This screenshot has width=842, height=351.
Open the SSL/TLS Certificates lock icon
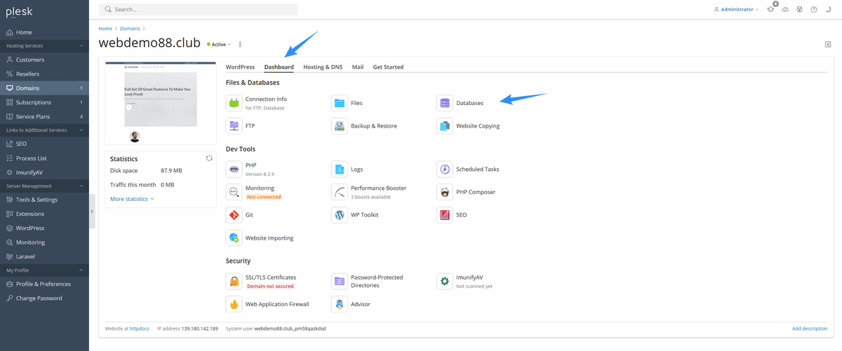(234, 282)
